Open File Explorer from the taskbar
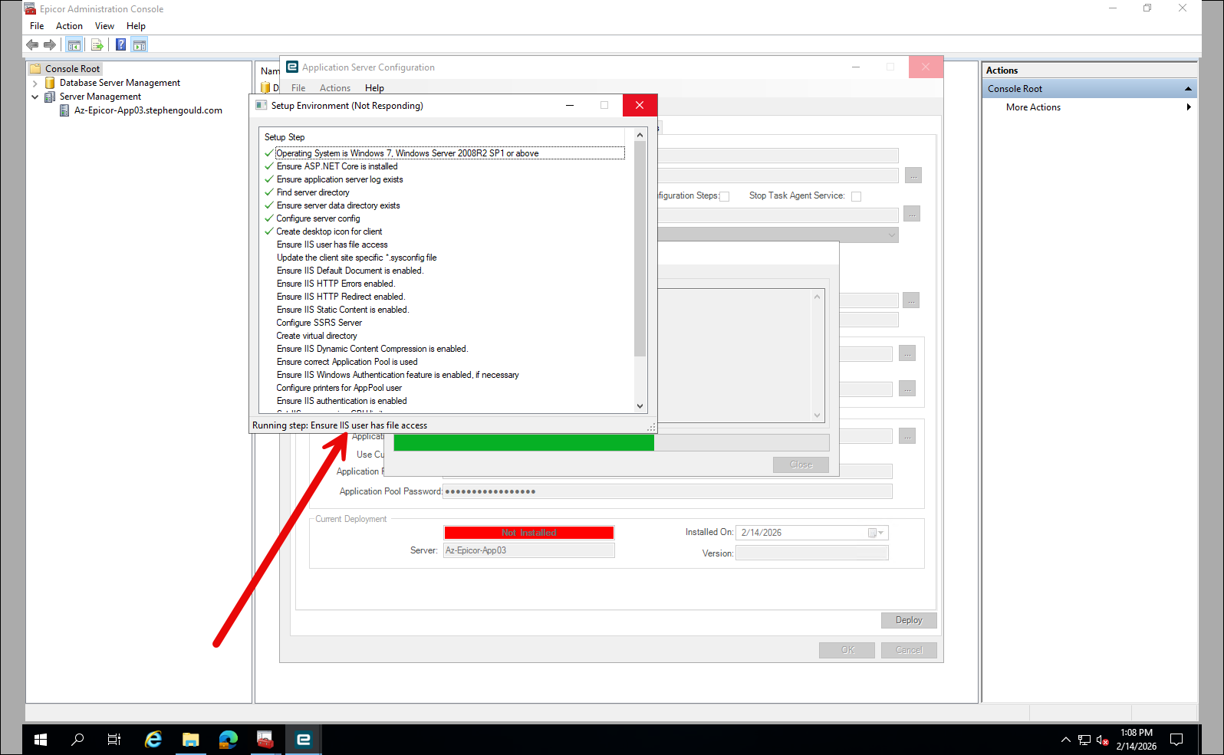This screenshot has height=755, width=1224. pyautogui.click(x=190, y=740)
